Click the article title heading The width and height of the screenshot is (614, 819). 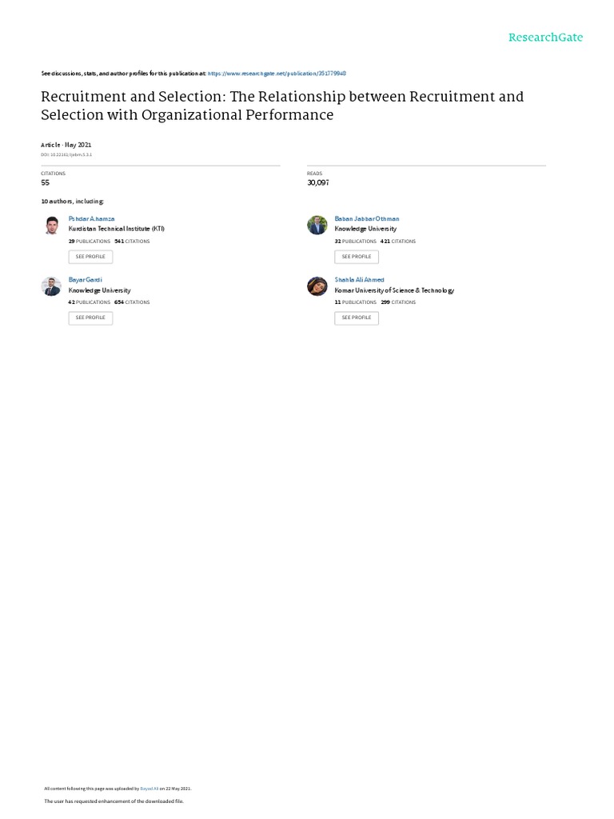click(x=282, y=106)
